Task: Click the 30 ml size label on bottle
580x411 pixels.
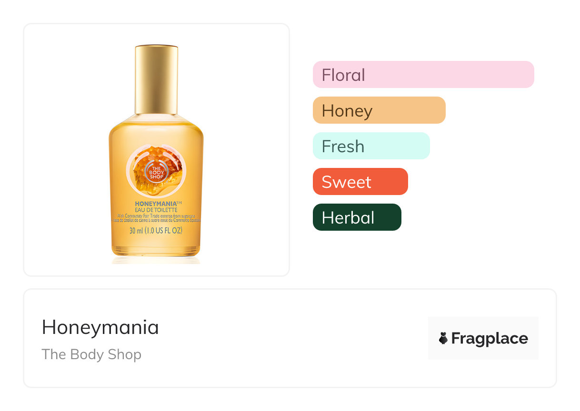Action: coord(156,231)
